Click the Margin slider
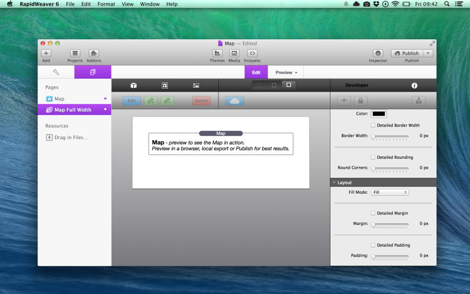This screenshot has width=470, height=294. click(389, 224)
